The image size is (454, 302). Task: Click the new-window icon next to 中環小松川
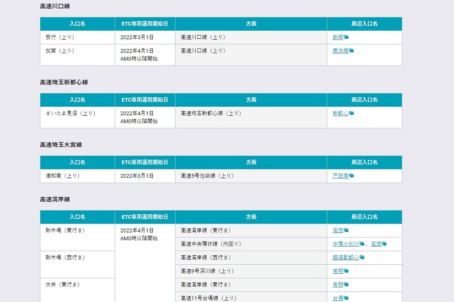(362, 244)
